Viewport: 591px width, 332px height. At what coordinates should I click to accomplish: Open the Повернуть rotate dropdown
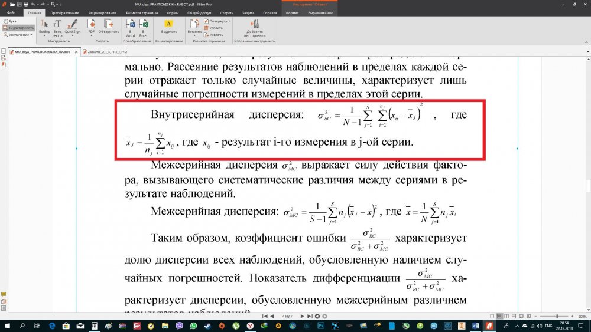(217, 21)
